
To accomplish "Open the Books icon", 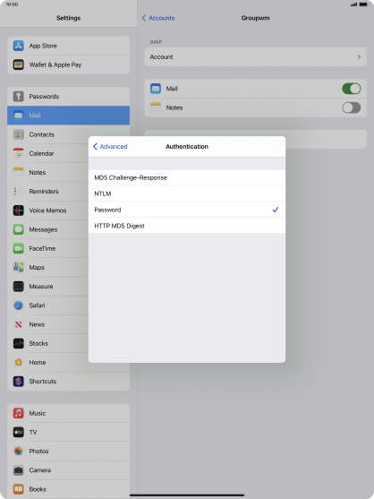I will 19,489.
